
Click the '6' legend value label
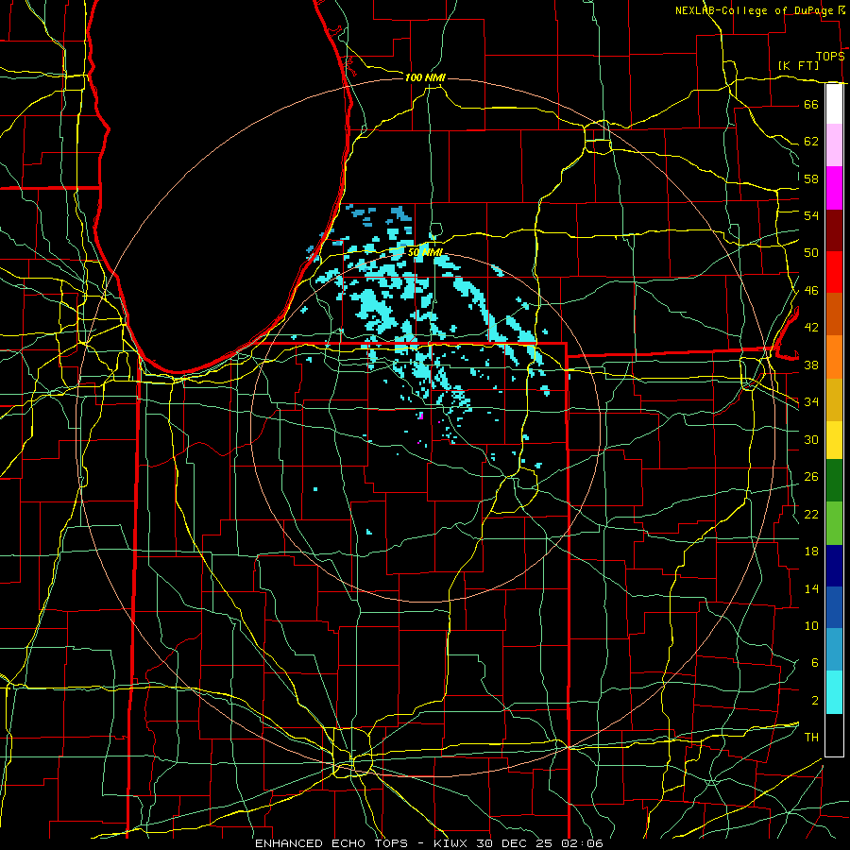pyautogui.click(x=814, y=663)
